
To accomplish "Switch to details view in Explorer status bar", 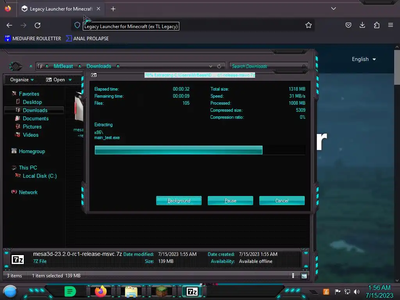I will point(293,275).
